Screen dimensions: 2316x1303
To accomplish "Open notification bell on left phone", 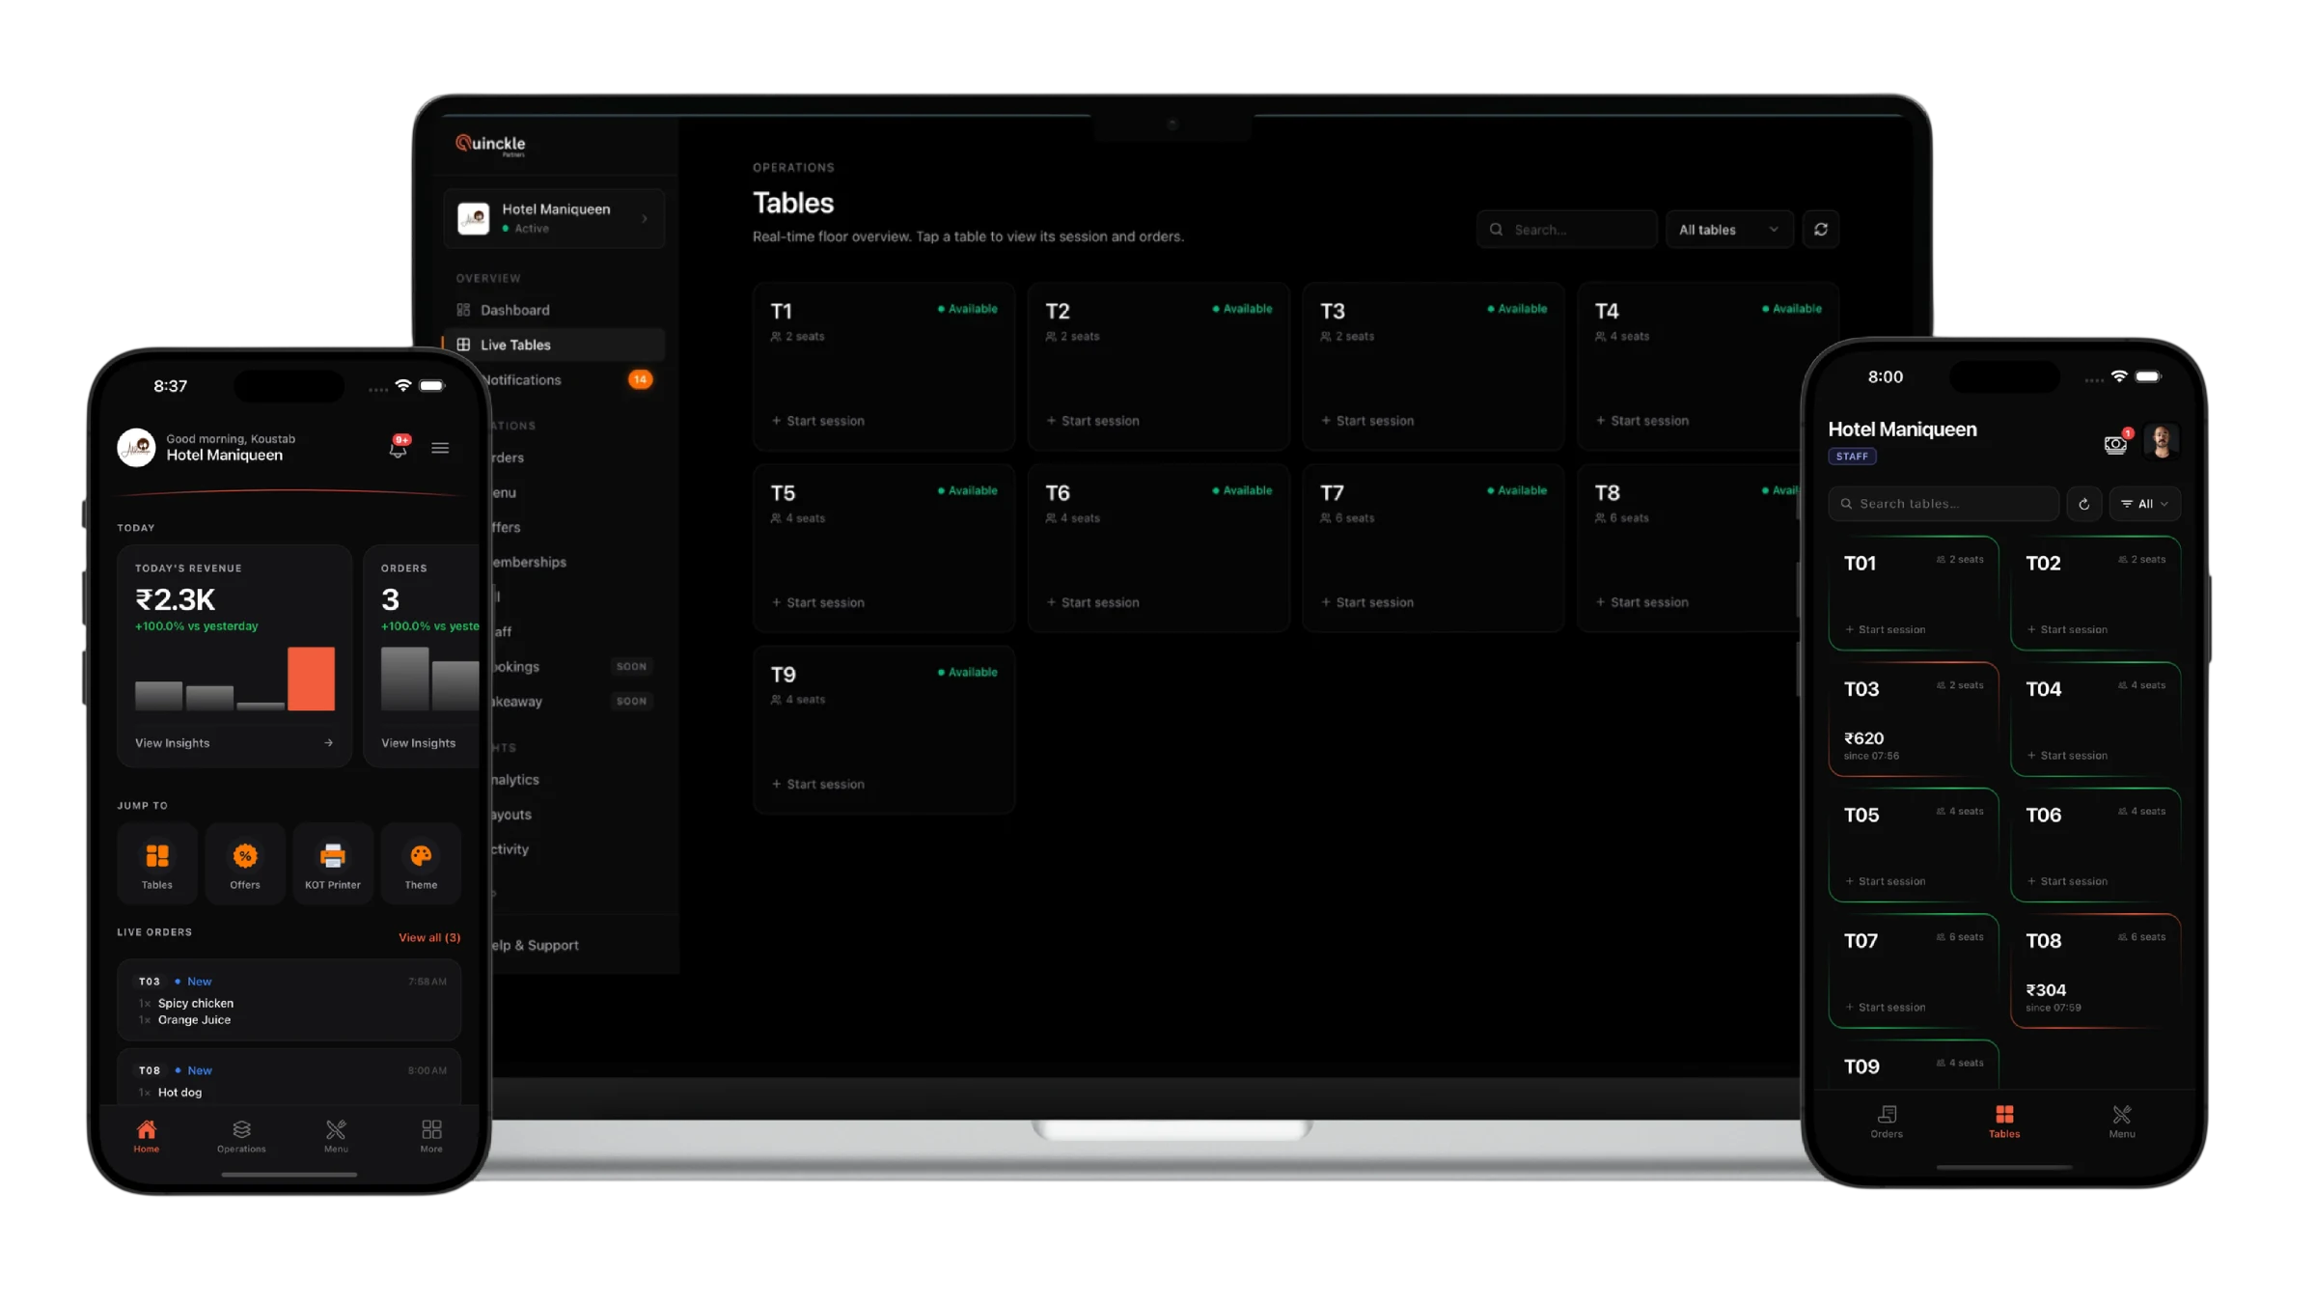I will pos(398,448).
